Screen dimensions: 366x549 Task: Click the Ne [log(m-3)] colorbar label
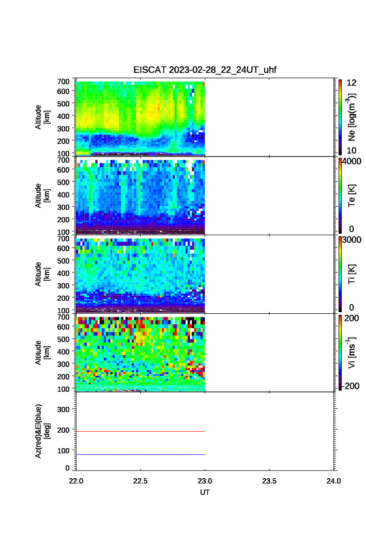pyautogui.click(x=352, y=117)
